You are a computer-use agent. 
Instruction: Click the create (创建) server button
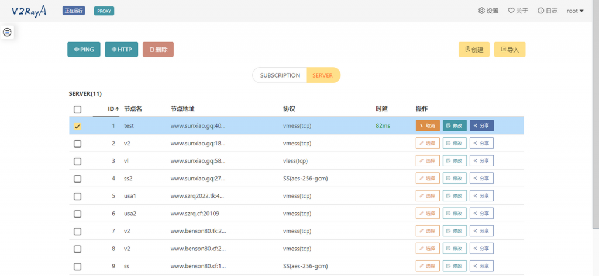(474, 50)
